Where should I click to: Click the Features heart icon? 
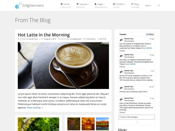tap(77, 4)
